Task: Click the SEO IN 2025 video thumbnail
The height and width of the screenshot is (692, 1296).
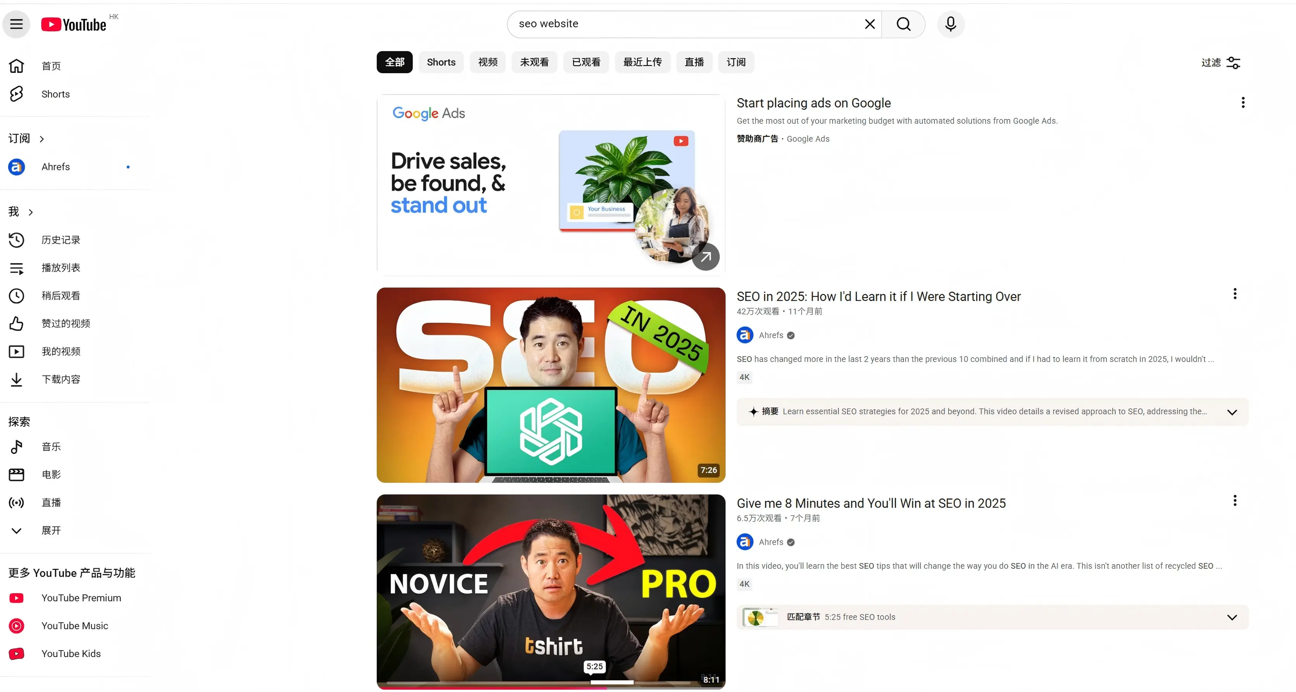Action: click(x=551, y=385)
